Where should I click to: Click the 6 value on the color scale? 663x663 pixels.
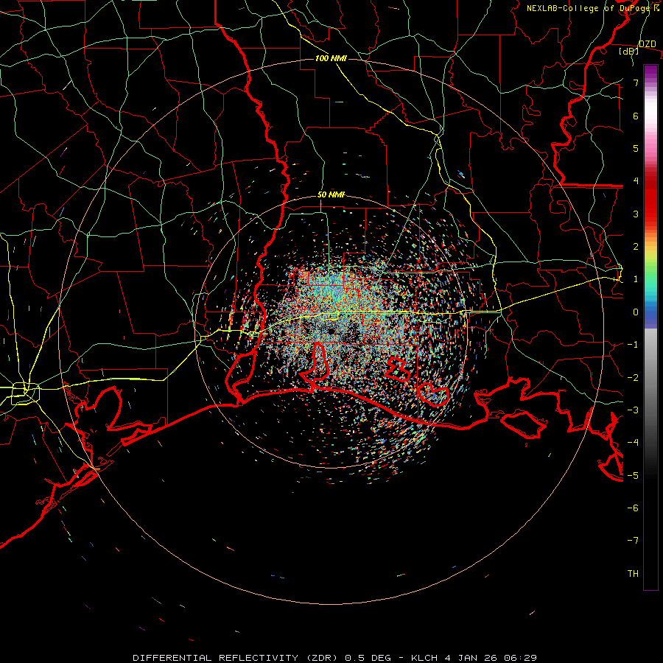point(636,116)
